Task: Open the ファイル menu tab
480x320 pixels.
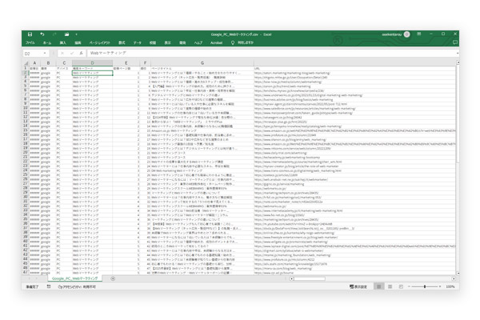Action: 30,42
